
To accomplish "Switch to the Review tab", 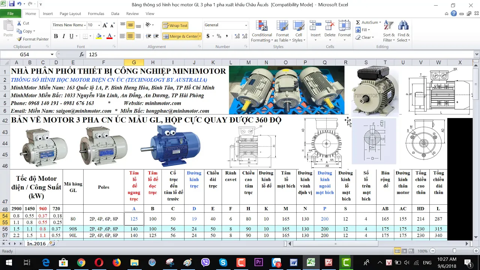I will (132, 13).
